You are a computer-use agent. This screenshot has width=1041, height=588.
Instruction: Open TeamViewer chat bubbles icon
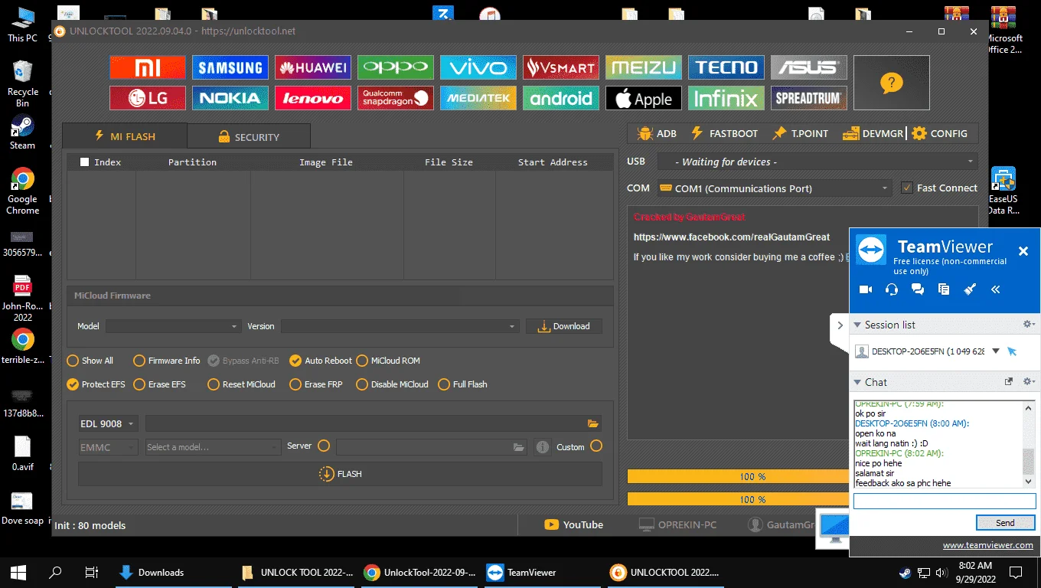point(918,289)
